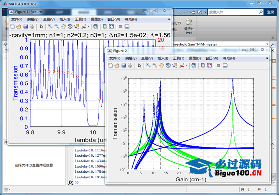Viewport: 279px width, 195px height.
Task: Select Brush data tool in Figure 1 toolbar
Action: point(84,27)
